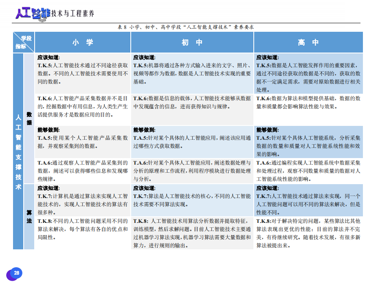Select the T.A.6 cell under 初中
This screenshot has height=286, width=367.
click(192, 170)
